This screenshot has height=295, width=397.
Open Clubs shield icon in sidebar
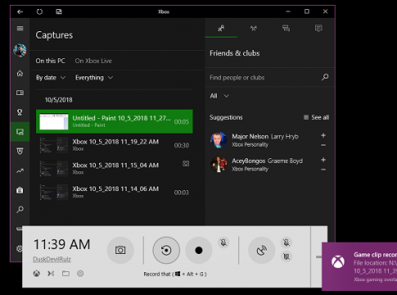point(20,151)
